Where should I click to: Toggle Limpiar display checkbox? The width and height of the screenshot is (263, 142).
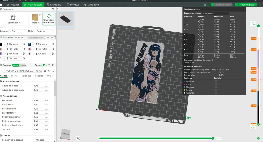point(216,90)
